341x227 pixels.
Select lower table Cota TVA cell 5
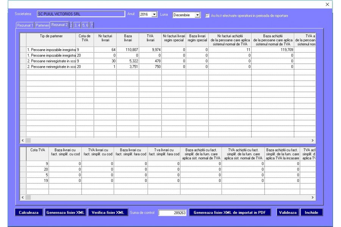[x=38, y=175]
